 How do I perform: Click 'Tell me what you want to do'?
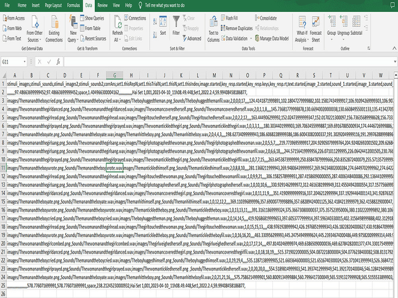click(165, 5)
